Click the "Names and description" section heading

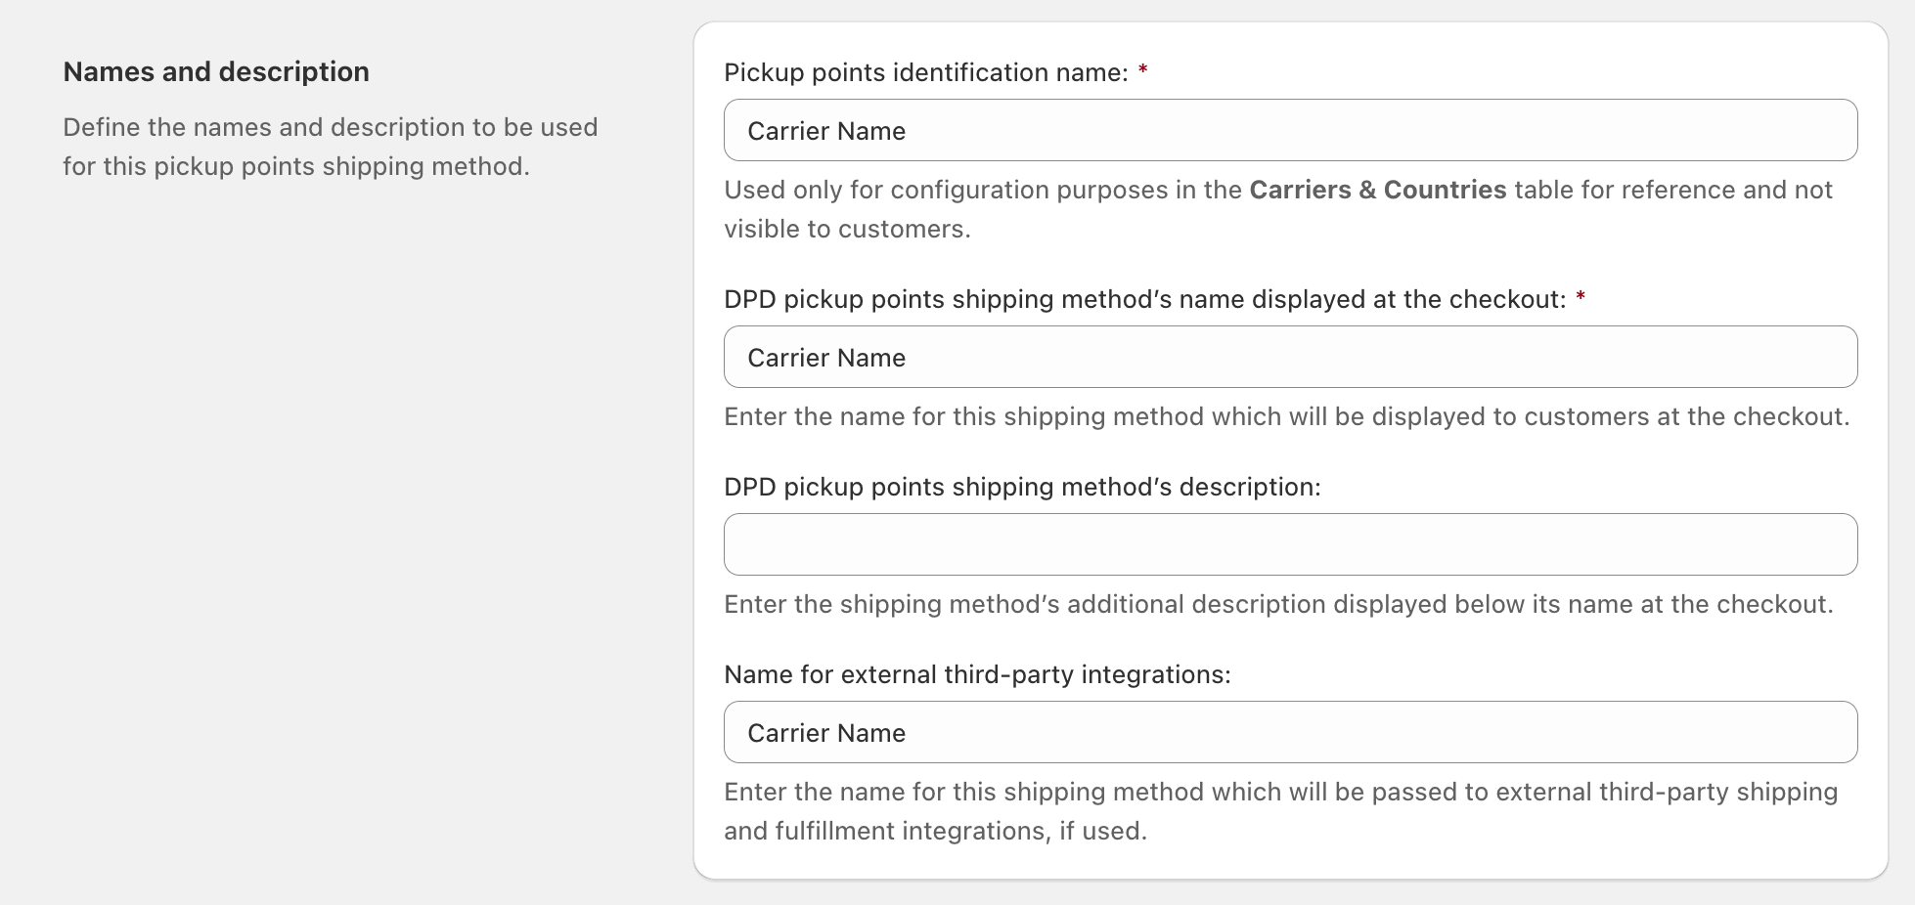[216, 72]
